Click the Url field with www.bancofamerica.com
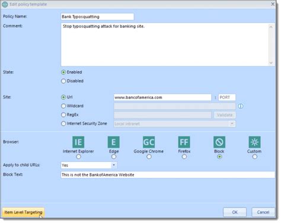The image size is (281, 223). point(162,97)
